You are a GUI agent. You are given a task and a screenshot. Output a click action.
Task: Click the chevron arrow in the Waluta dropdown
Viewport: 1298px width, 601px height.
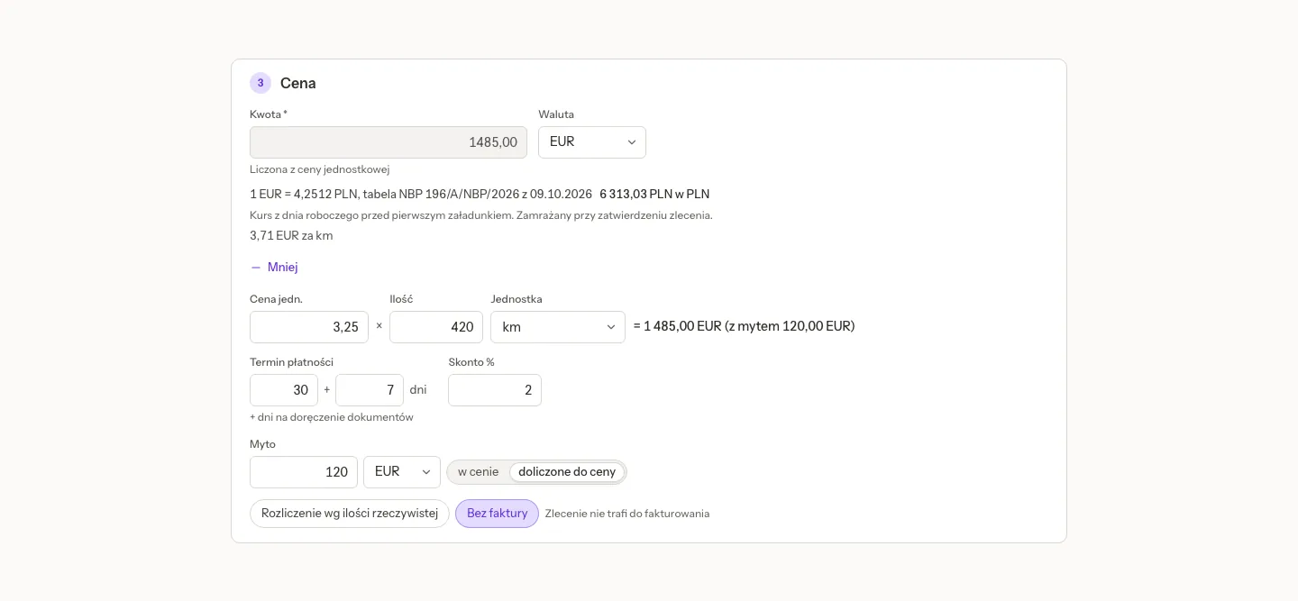tap(632, 142)
